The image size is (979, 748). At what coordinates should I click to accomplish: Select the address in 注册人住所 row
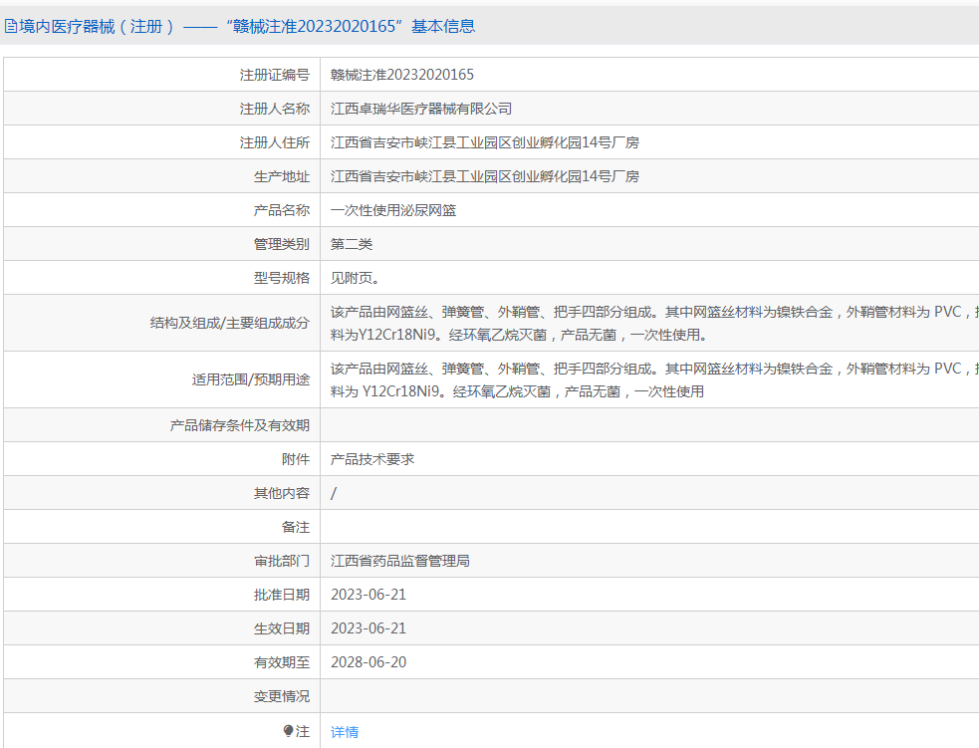485,142
